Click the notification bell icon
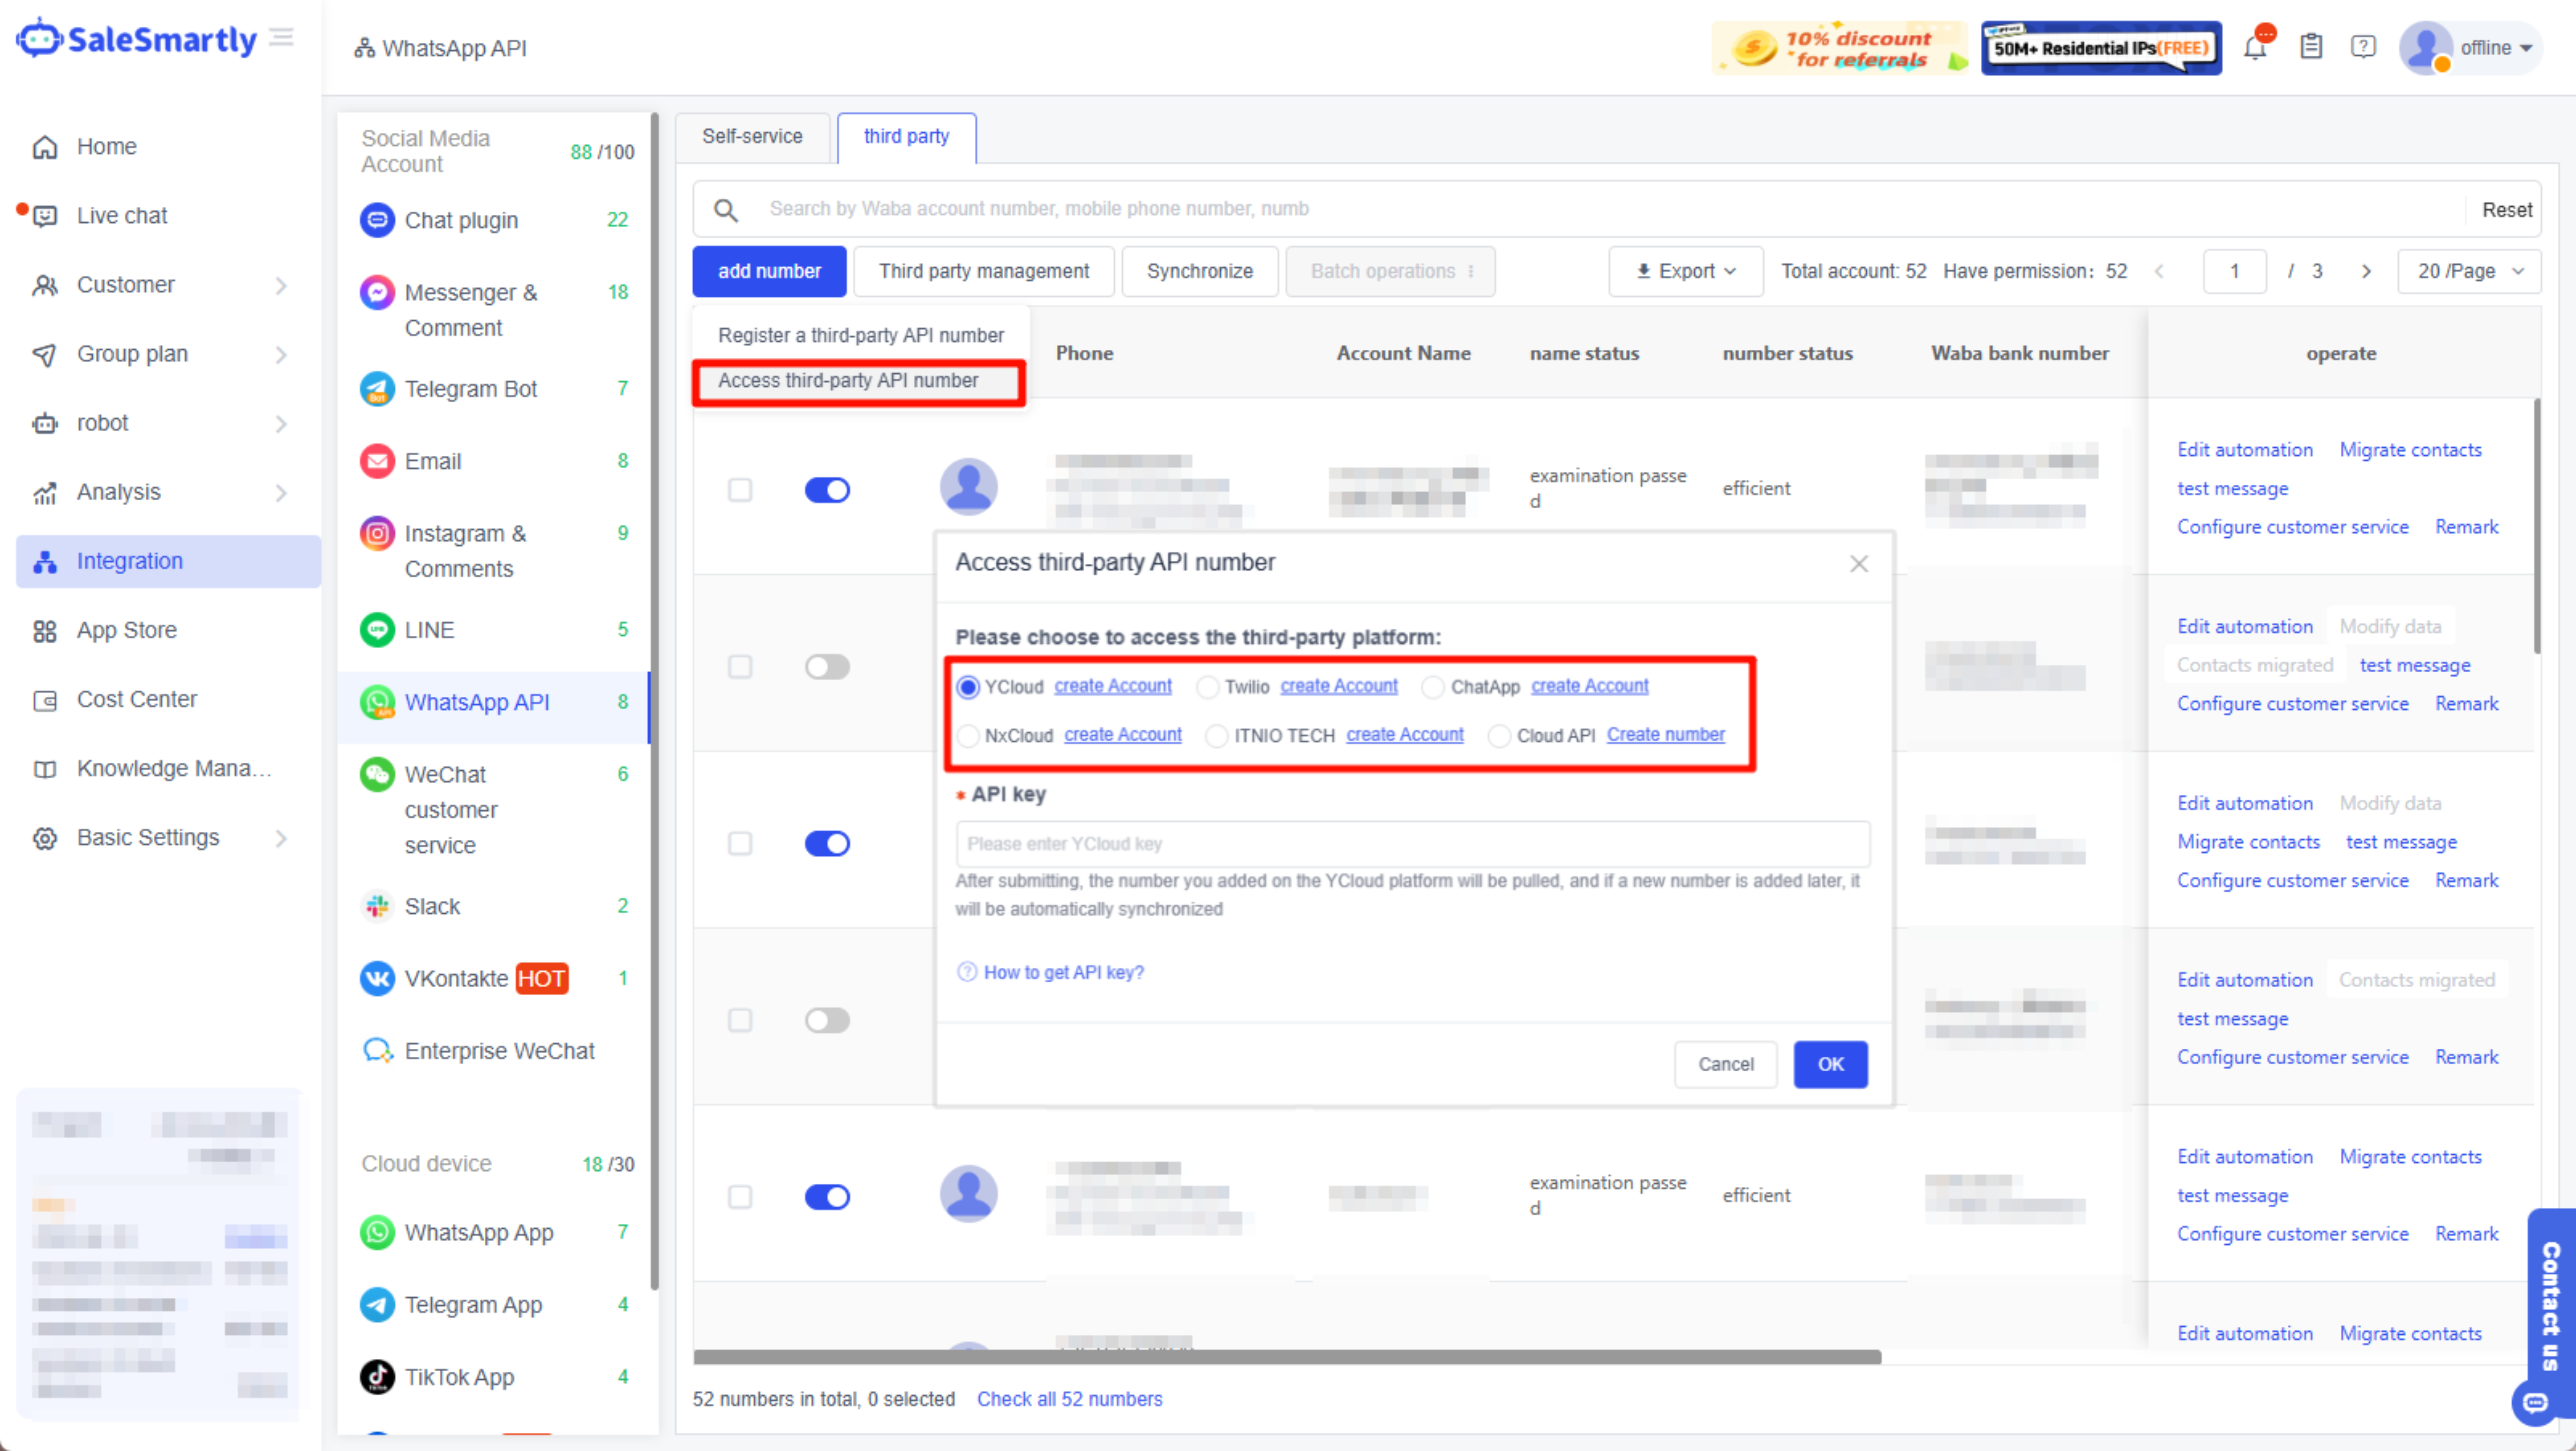2576x1451 pixels. click(x=2254, y=48)
